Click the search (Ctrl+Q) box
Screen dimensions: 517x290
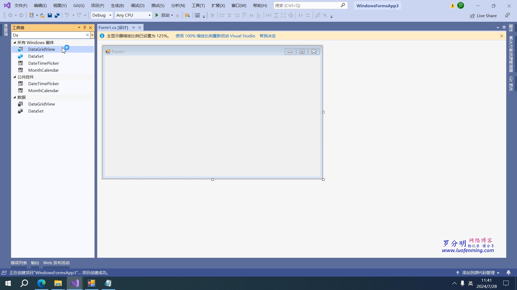pyautogui.click(x=310, y=5)
